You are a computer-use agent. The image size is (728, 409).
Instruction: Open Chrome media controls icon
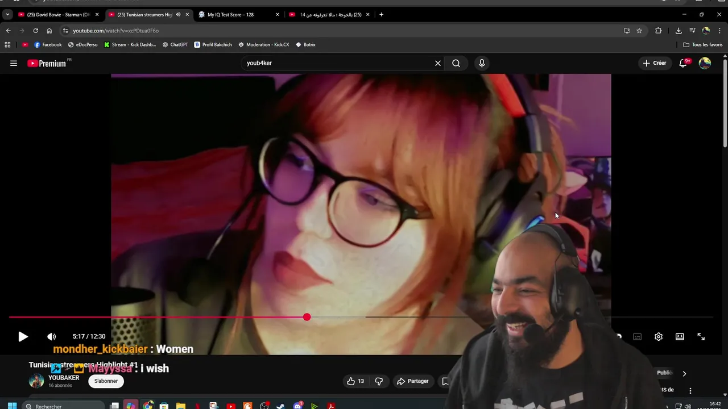(x=692, y=31)
